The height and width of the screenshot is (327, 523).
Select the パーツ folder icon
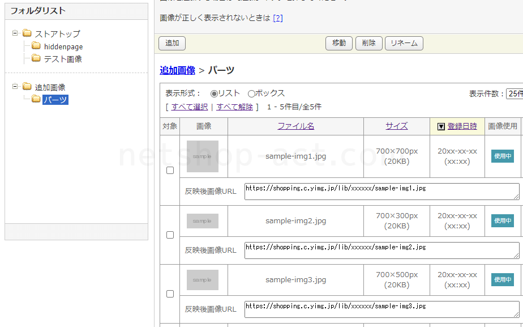coord(36,100)
